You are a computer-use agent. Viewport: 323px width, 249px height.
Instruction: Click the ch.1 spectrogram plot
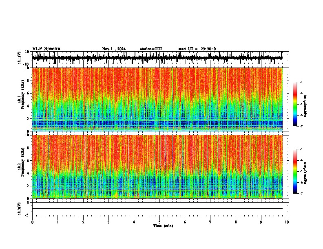[x=157, y=99]
